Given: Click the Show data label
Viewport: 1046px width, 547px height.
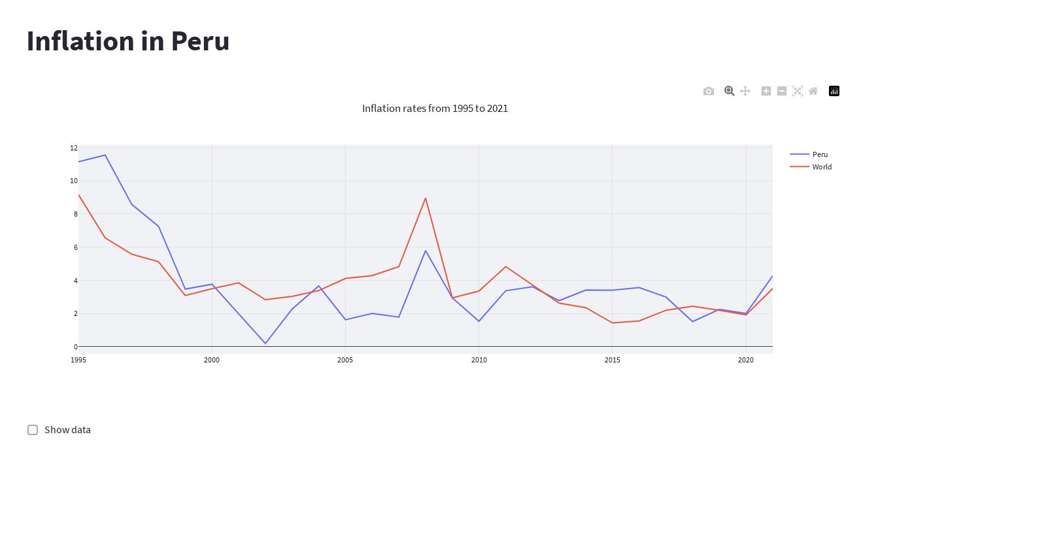Looking at the screenshot, I should click(67, 430).
